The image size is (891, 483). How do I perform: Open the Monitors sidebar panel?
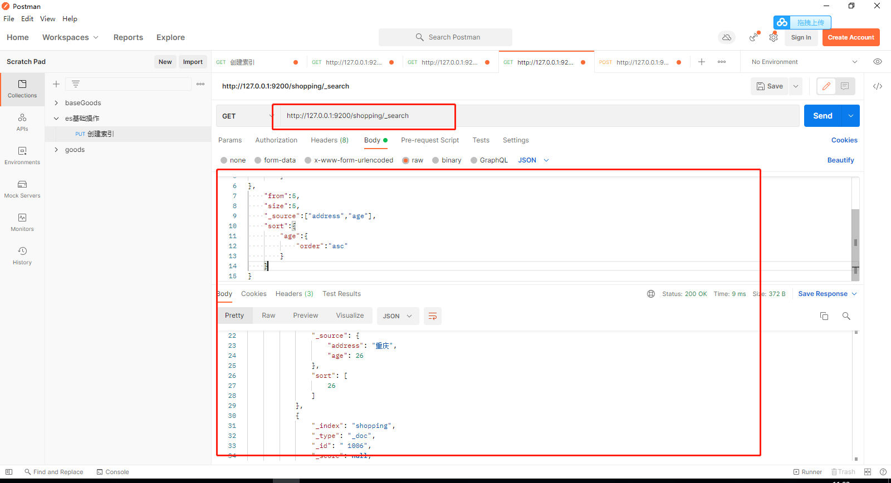[x=22, y=223]
